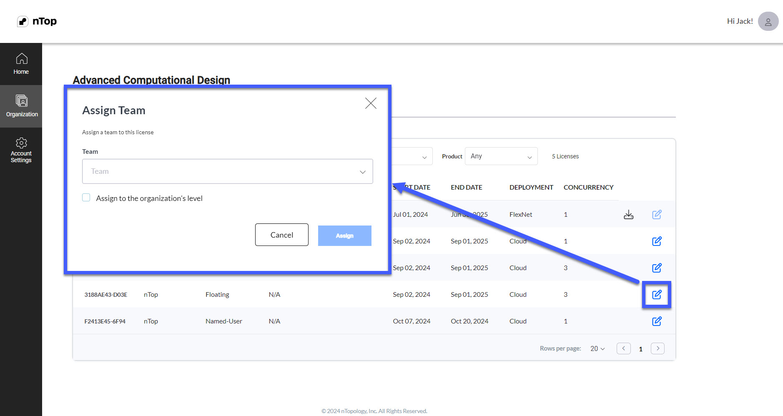Image resolution: width=783 pixels, height=416 pixels.
Task: Open the user profile avatar
Action: (768, 21)
